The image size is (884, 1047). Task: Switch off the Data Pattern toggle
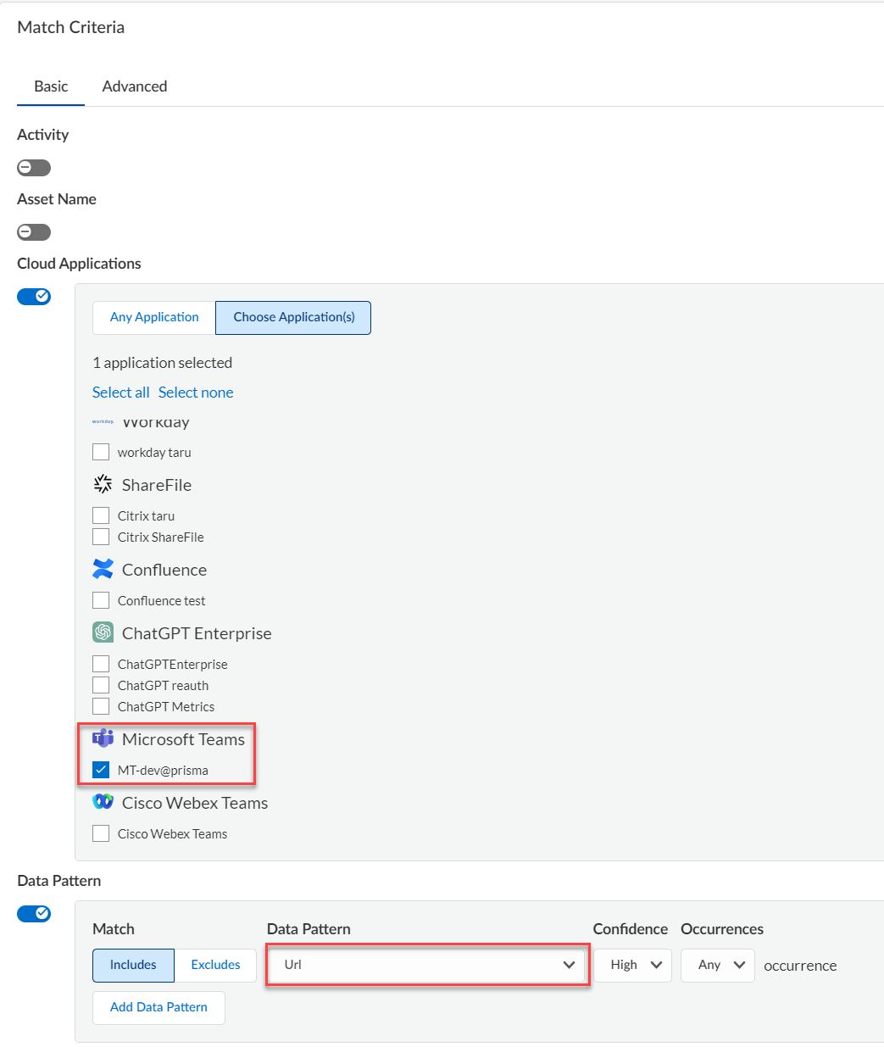[x=34, y=914]
